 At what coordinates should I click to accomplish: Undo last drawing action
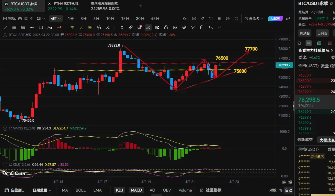click(x=211, y=27)
